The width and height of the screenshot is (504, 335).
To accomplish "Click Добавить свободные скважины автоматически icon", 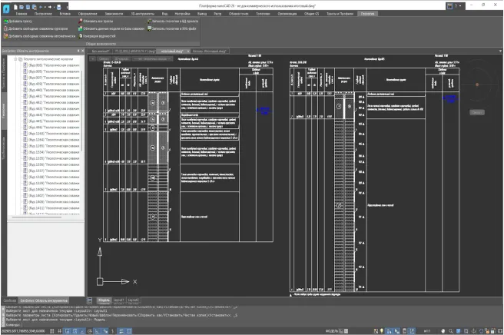I will coord(4,35).
